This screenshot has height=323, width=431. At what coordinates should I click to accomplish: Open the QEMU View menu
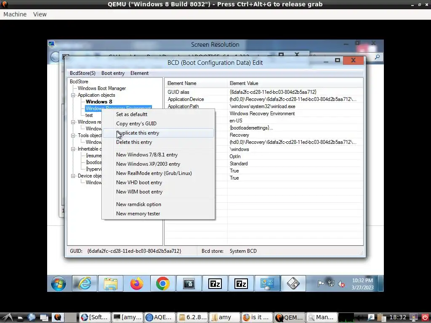[x=40, y=14]
